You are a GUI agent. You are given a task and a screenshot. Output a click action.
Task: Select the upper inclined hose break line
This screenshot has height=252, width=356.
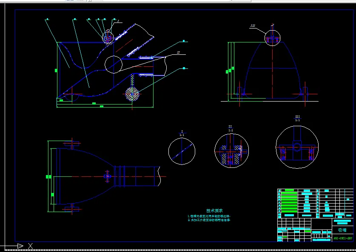click(145, 30)
